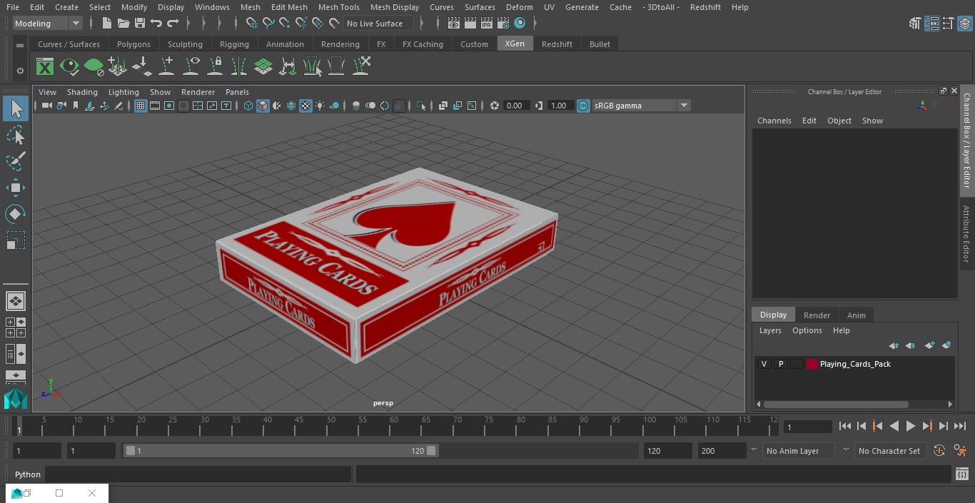Redo action icon

click(x=173, y=24)
